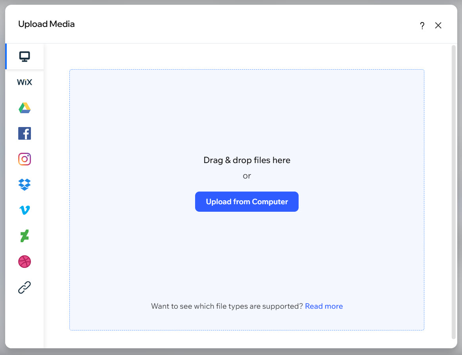Switch to the Wix media tab

[24, 82]
